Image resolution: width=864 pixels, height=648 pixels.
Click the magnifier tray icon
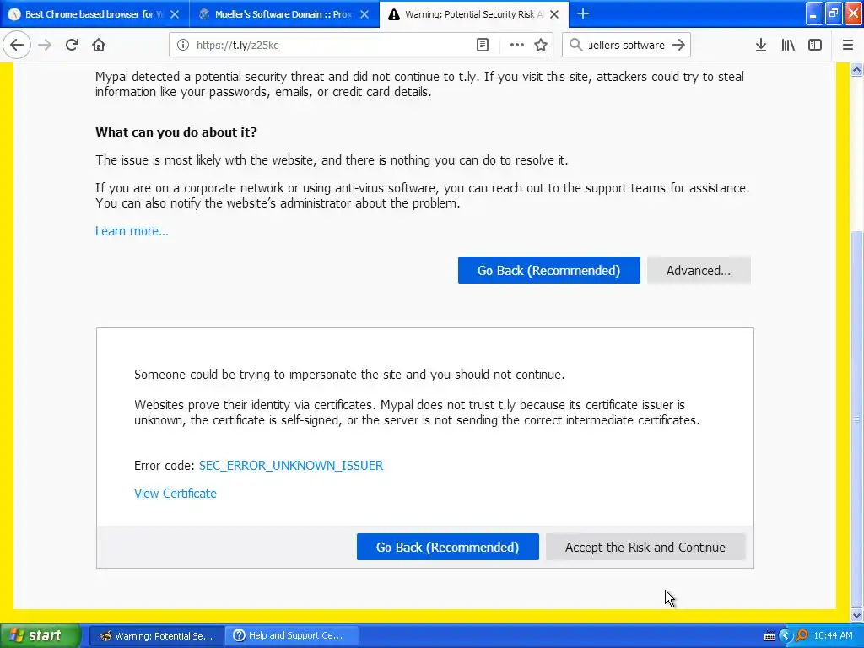point(802,636)
